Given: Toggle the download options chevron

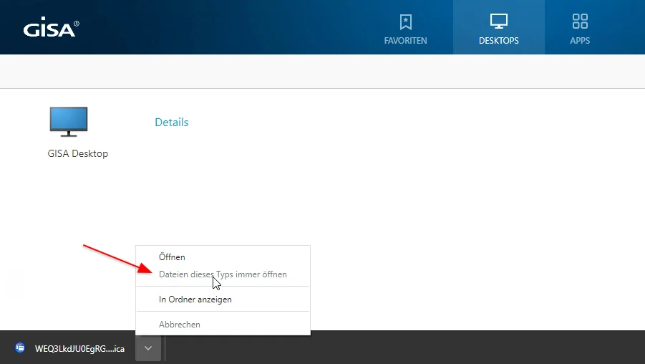Looking at the screenshot, I should [148, 348].
